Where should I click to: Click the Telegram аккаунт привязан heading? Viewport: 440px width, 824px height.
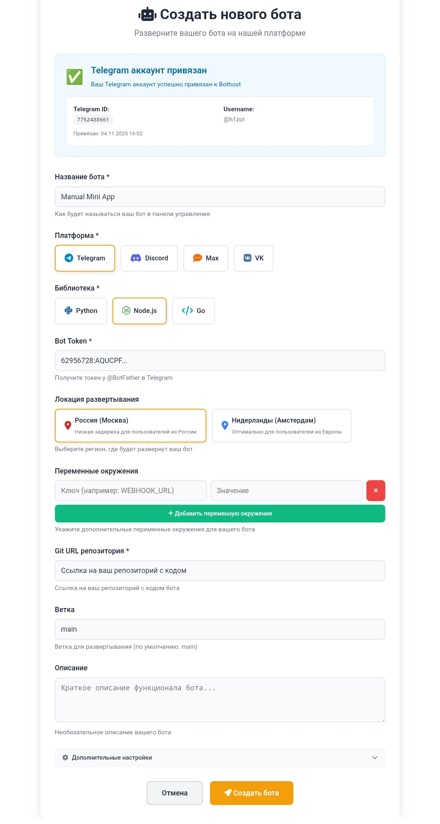(149, 70)
